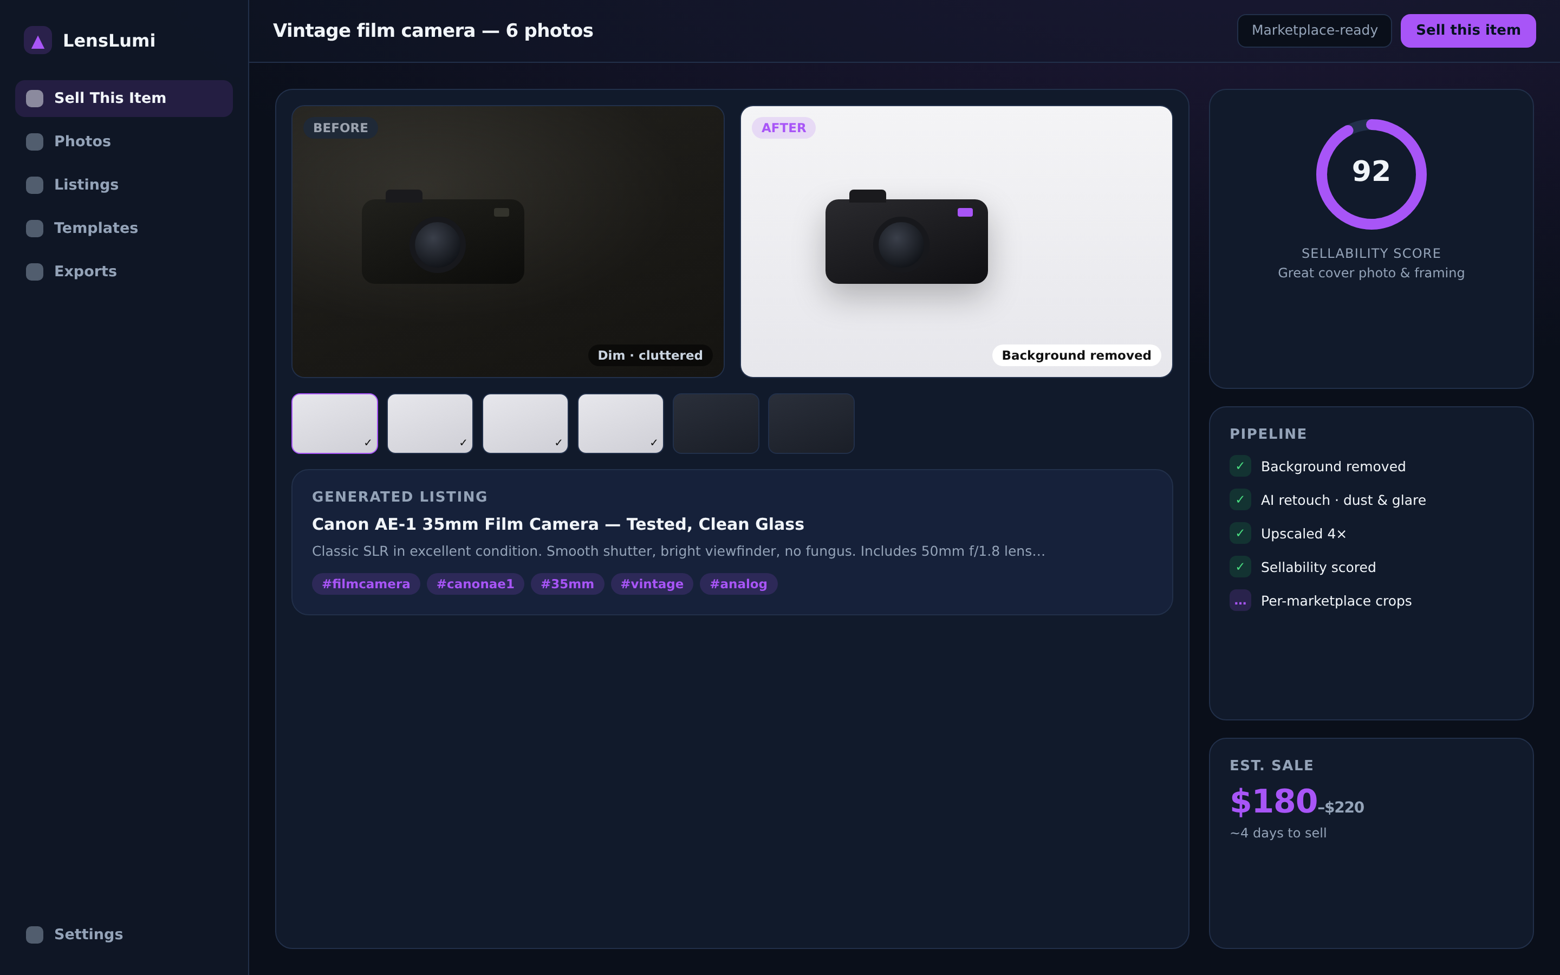Image resolution: width=1560 pixels, height=975 pixels.
Task: Click the Sellability scored check icon
Action: [1240, 567]
